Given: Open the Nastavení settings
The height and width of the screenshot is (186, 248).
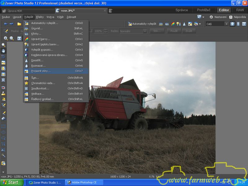Looking at the screenshot, I should [218, 17].
